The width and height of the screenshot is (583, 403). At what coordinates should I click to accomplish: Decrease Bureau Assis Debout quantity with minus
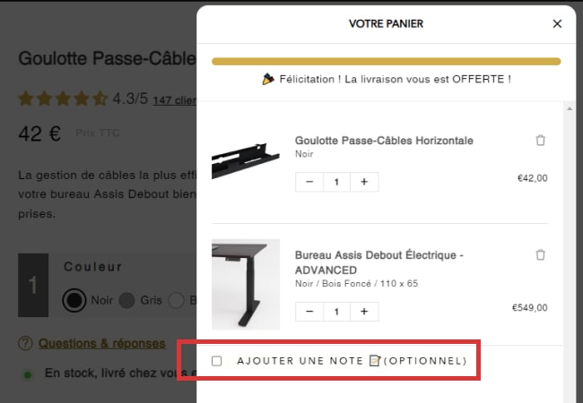(309, 312)
